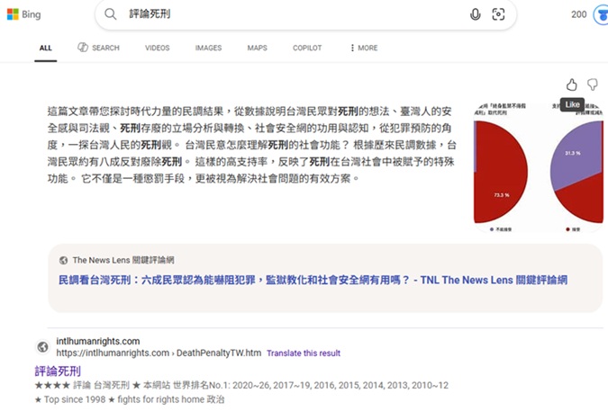Click globe icon beside The News Lens
The image size is (608, 411).
pyautogui.click(x=63, y=260)
